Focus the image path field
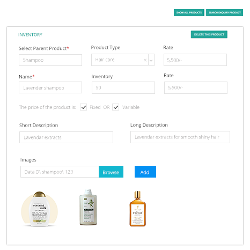Image resolution: width=250 pixels, height=250 pixels. click(60, 172)
